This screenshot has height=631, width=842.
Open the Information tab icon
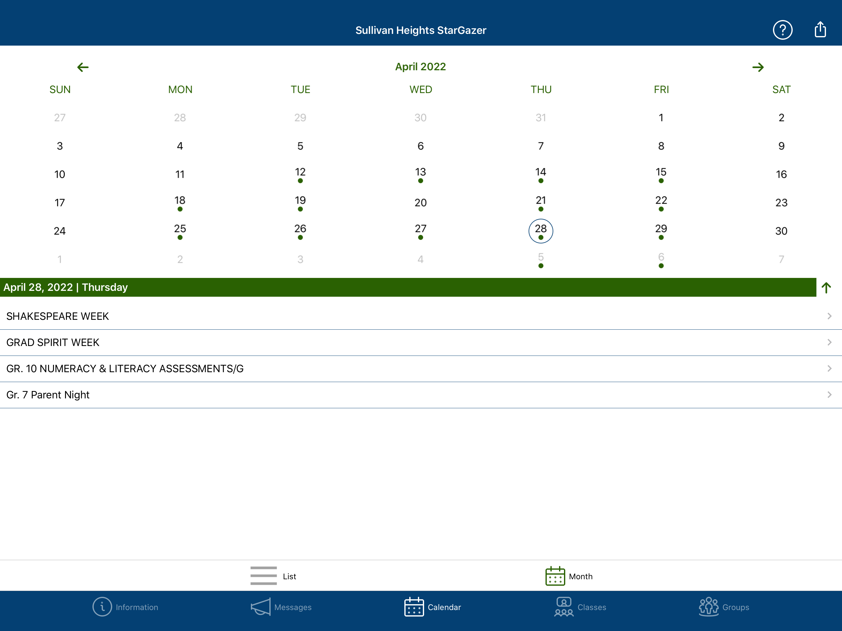pos(102,607)
